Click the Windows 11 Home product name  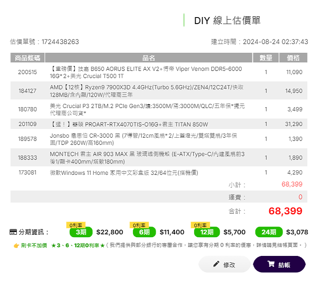click(124, 173)
